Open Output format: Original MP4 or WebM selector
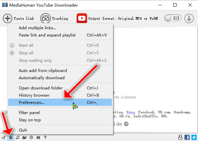This screenshot has width=198, height=141. pos(123,18)
